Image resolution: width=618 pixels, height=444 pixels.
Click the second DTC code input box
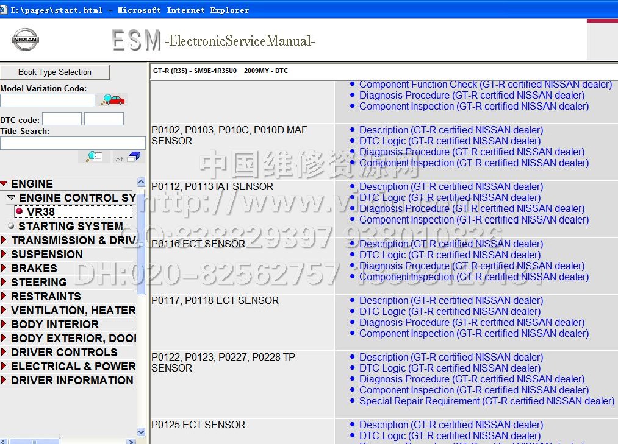pyautogui.click(x=104, y=119)
